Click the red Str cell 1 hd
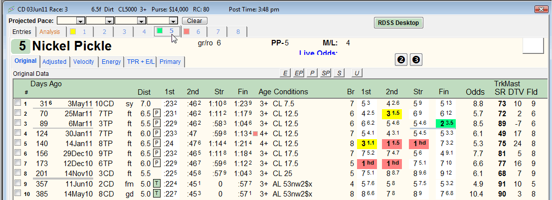552x200 pixels. 418,144
